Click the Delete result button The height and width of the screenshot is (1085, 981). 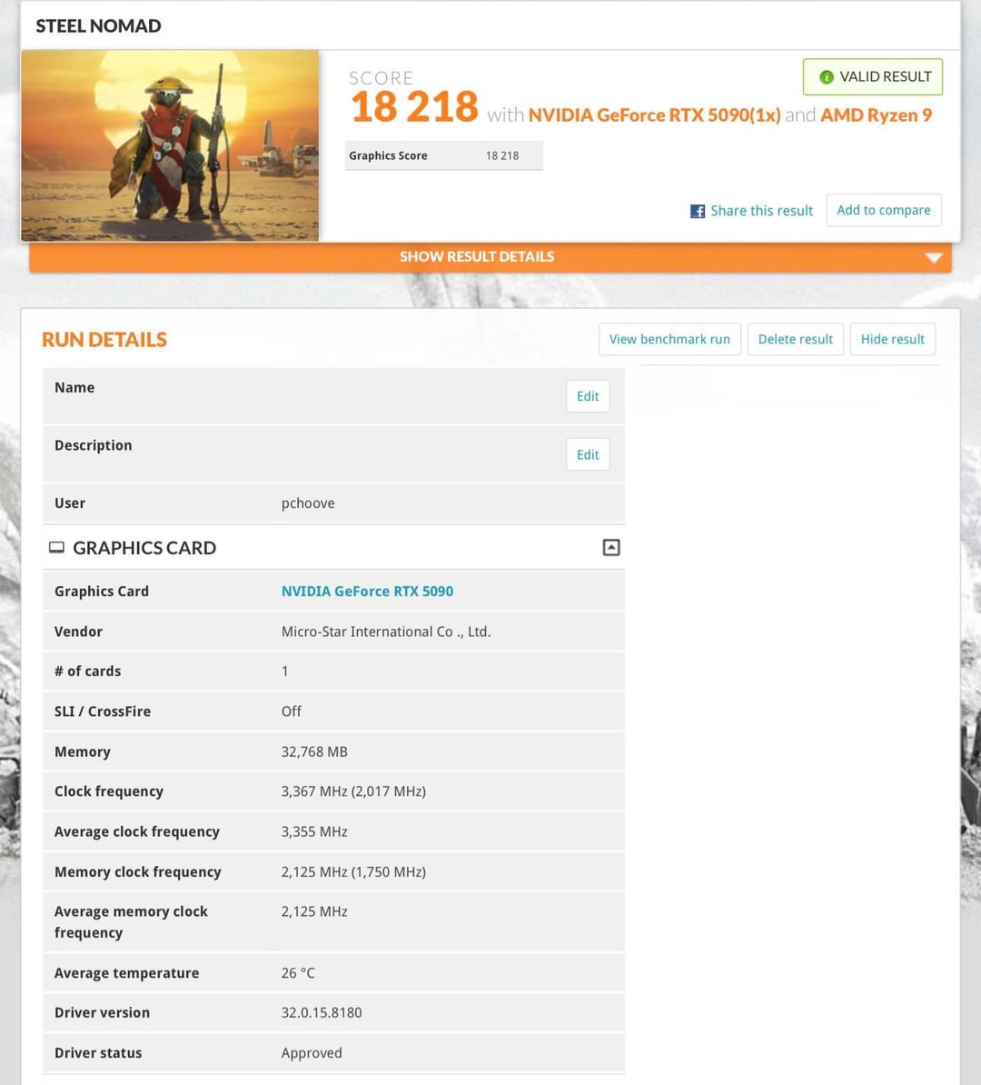(795, 339)
